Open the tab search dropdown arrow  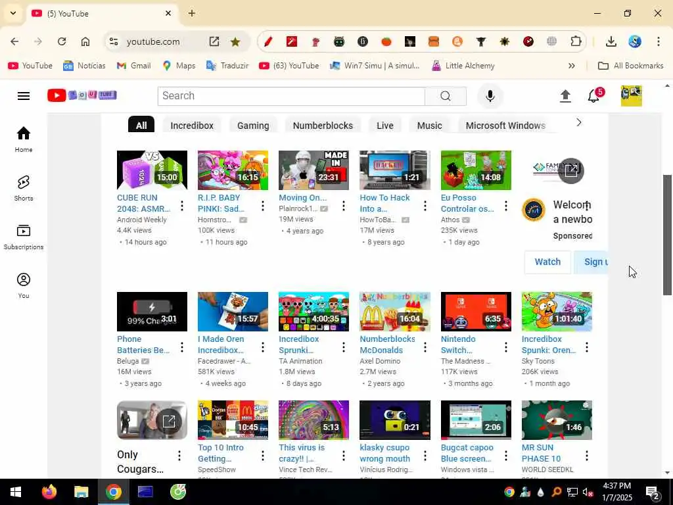click(x=13, y=13)
